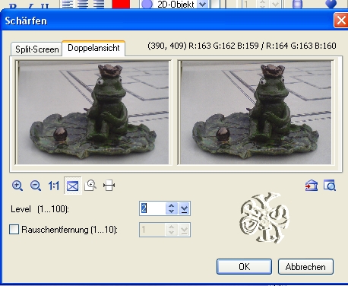Screen dimensions: 348x286
Task: Enable the Rauschentfernung checkbox
Action: [x=14, y=230]
